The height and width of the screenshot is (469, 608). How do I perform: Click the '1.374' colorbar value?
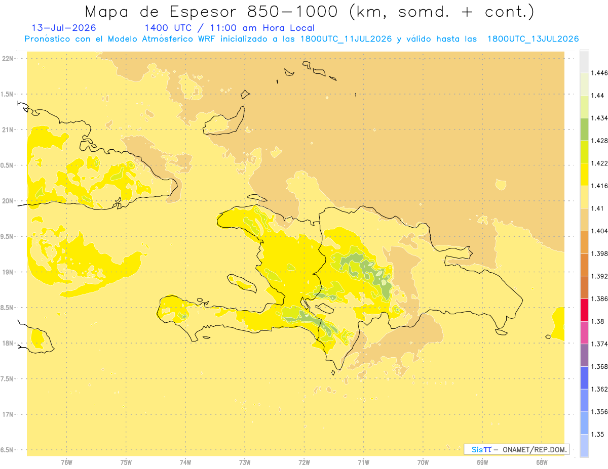(x=599, y=344)
